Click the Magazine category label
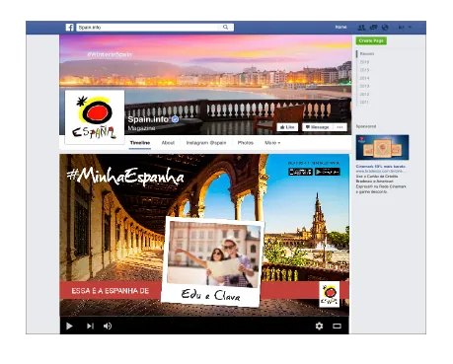Image resolution: width=453 pixels, height=364 pixels. coord(141,128)
